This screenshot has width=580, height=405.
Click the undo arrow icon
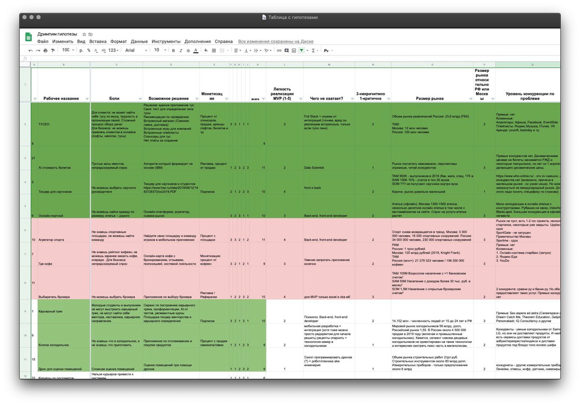coord(31,51)
